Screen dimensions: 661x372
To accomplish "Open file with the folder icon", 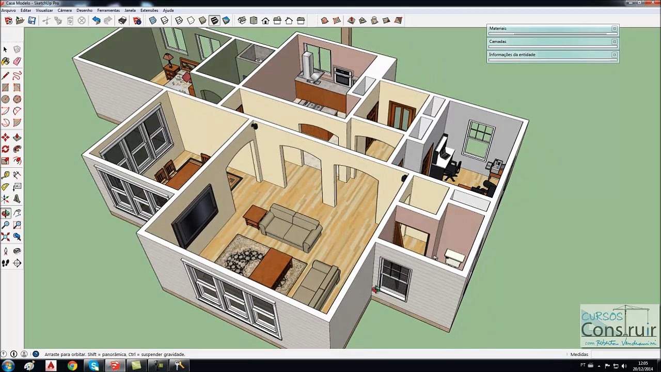I will [20, 21].
